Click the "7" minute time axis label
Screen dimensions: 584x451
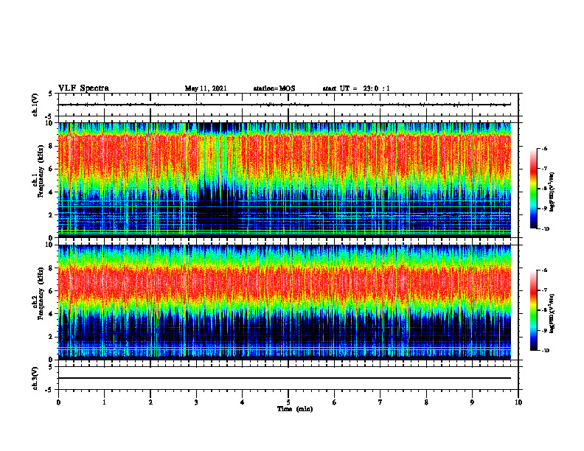380,402
